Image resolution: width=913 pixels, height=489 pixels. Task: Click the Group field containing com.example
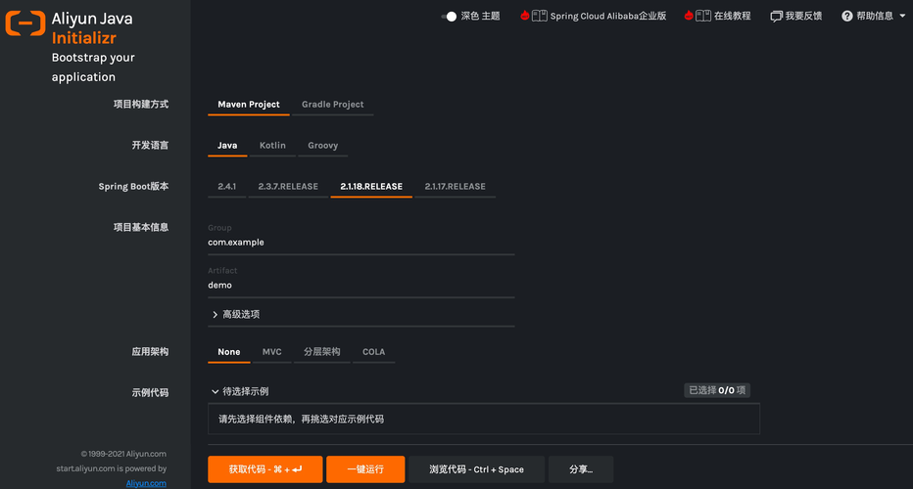pos(361,243)
